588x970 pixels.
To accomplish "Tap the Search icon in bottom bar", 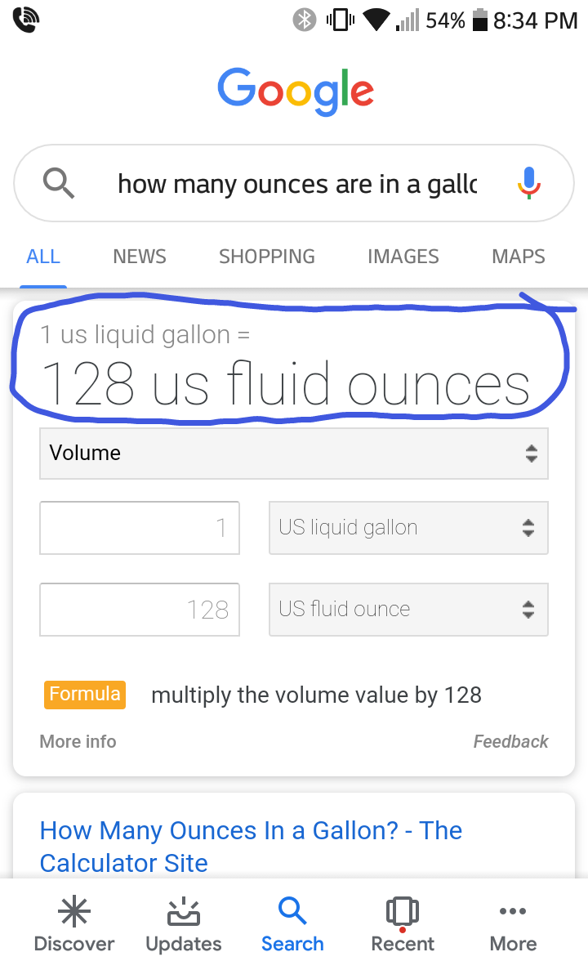I will tap(292, 912).
